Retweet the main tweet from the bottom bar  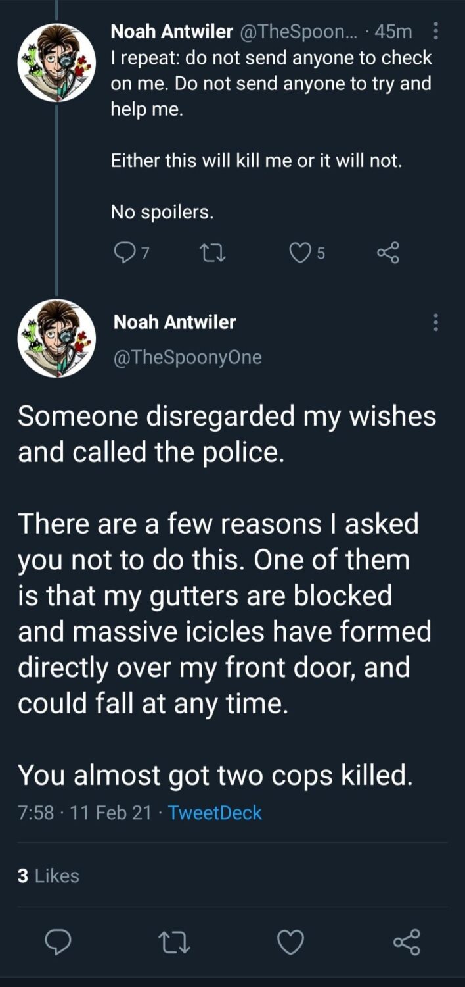pos(175,942)
